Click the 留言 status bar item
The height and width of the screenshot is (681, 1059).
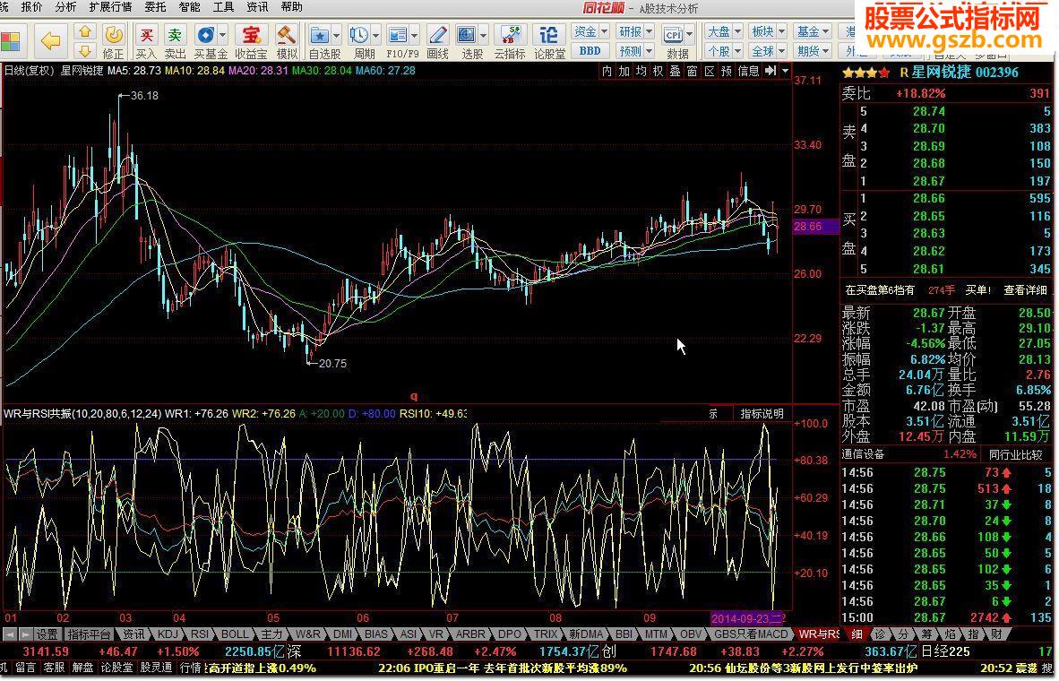(x=26, y=668)
